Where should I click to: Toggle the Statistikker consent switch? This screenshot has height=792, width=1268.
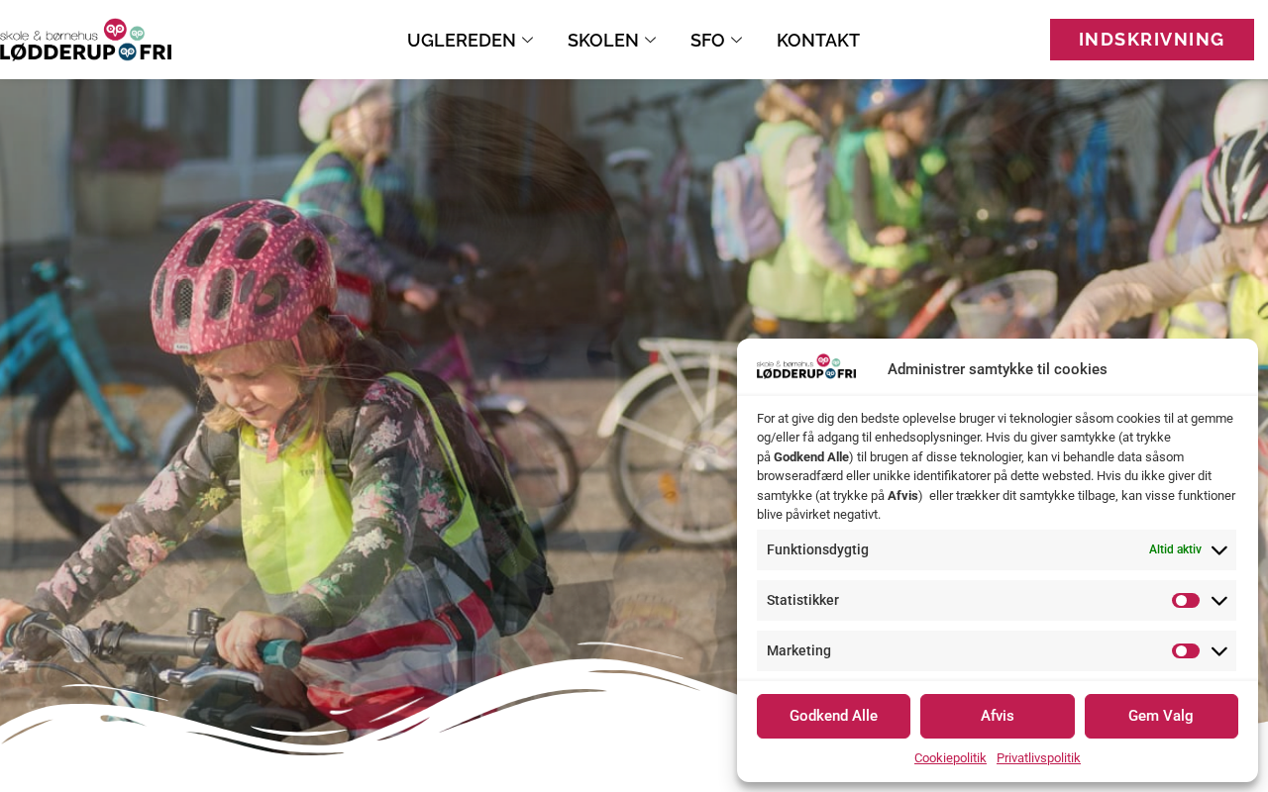(1186, 601)
